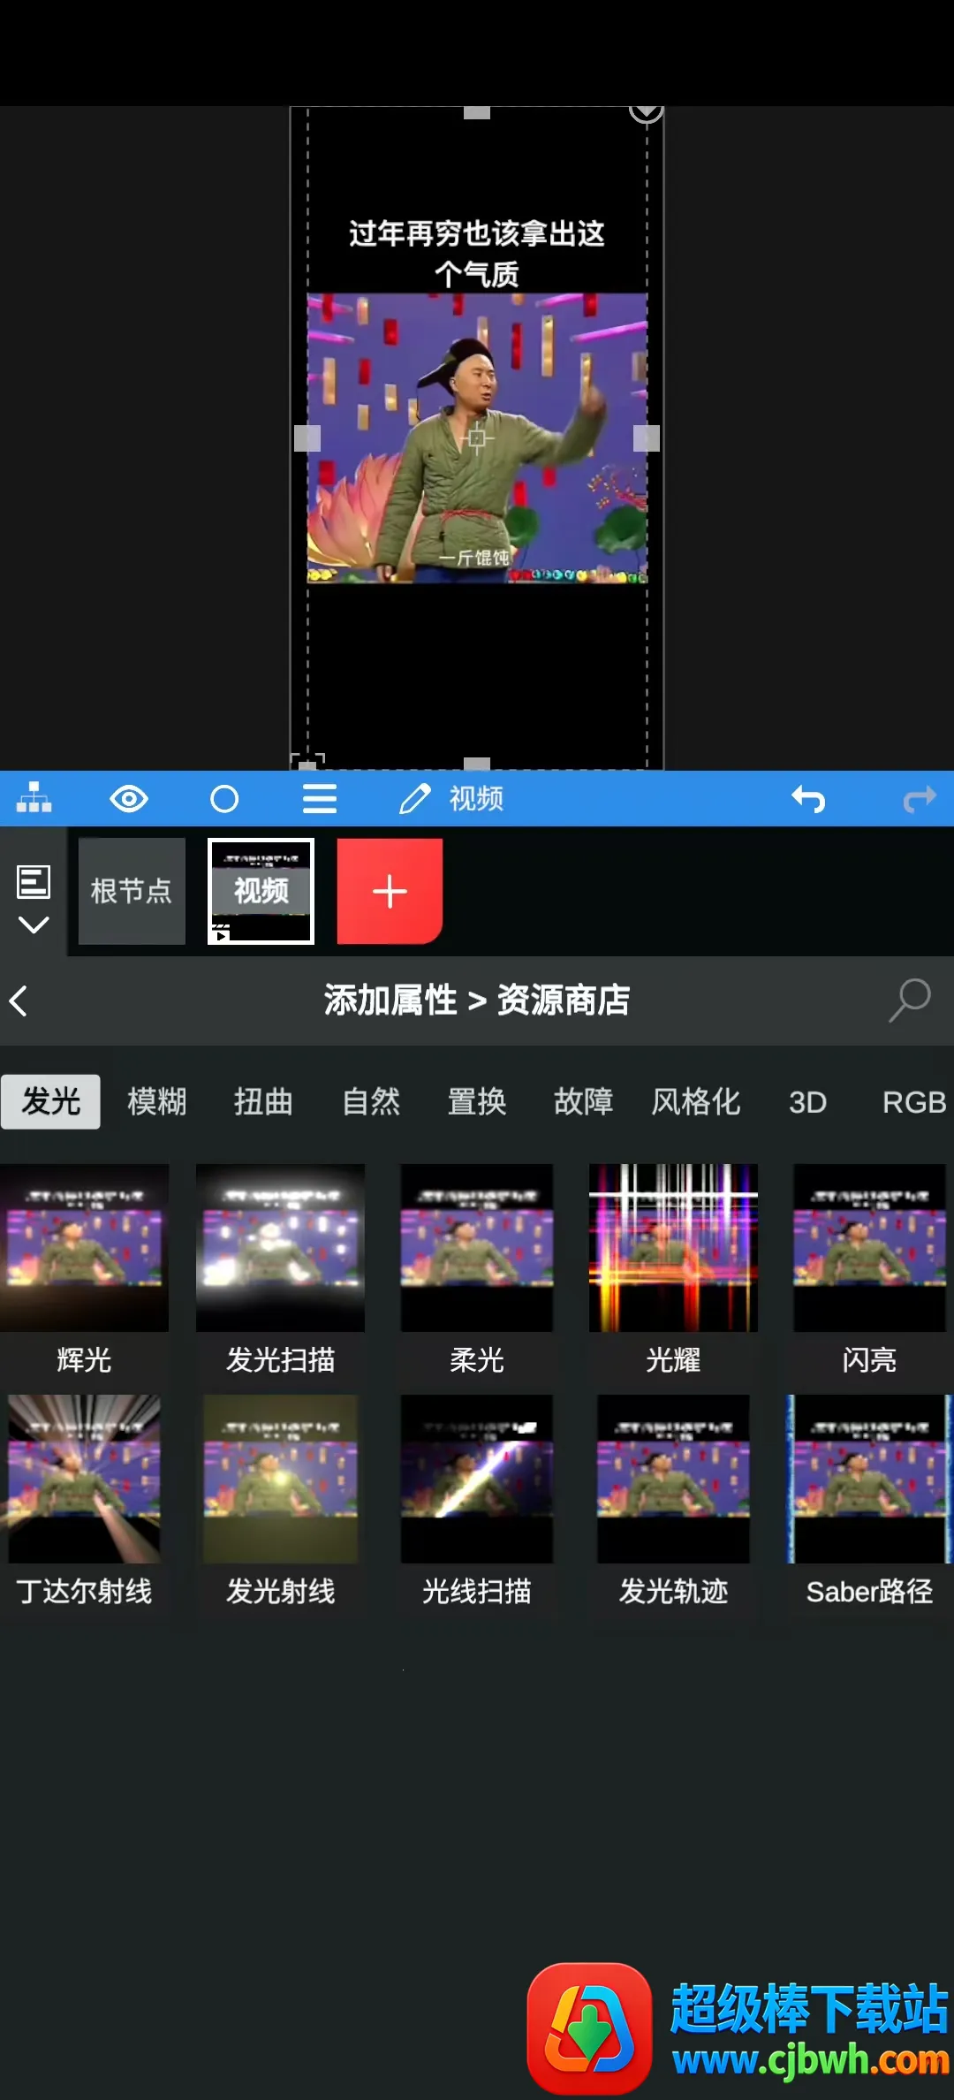954x2100 pixels.
Task: Choose the 辉光 glow effect
Action: (84, 1266)
